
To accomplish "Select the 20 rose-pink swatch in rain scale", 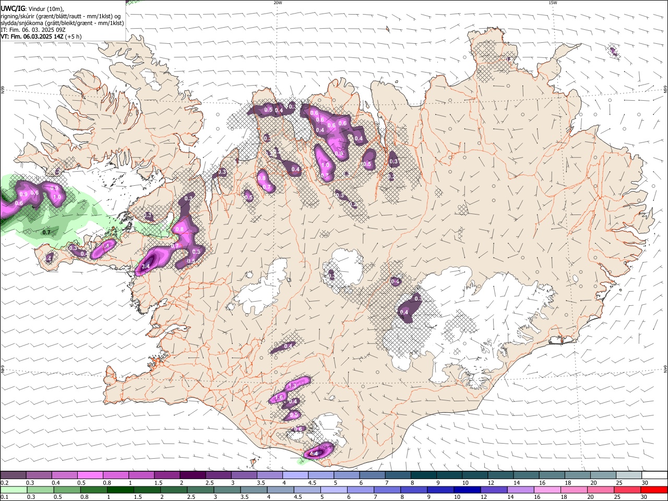I will click(x=601, y=490).
